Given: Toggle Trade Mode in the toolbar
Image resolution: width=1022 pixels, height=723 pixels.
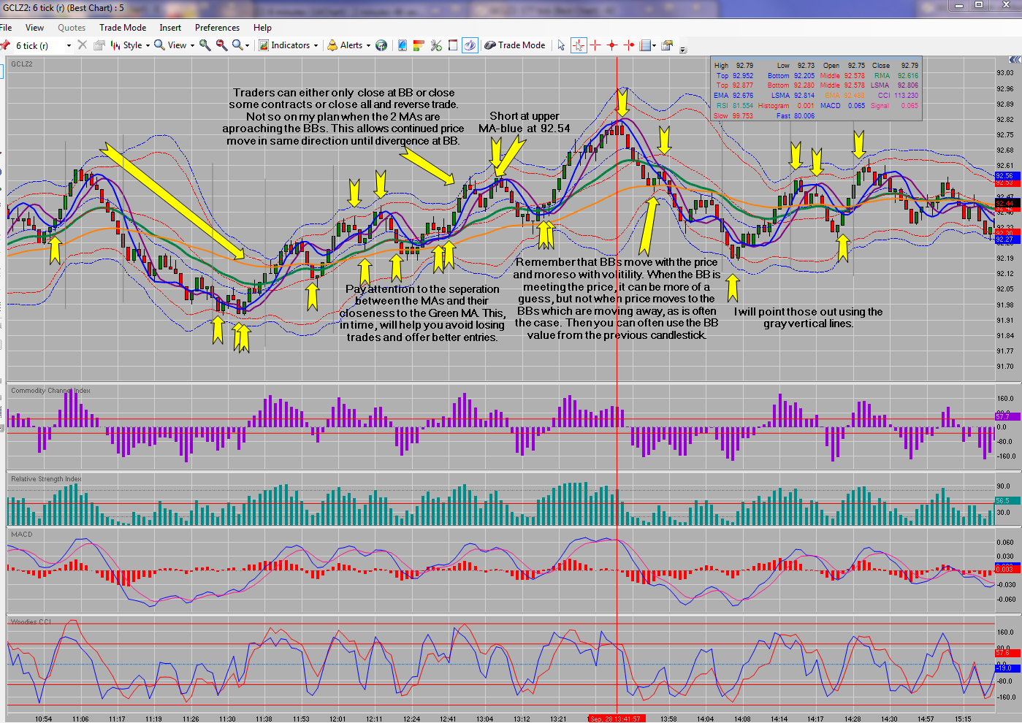Looking at the screenshot, I should tap(515, 45).
